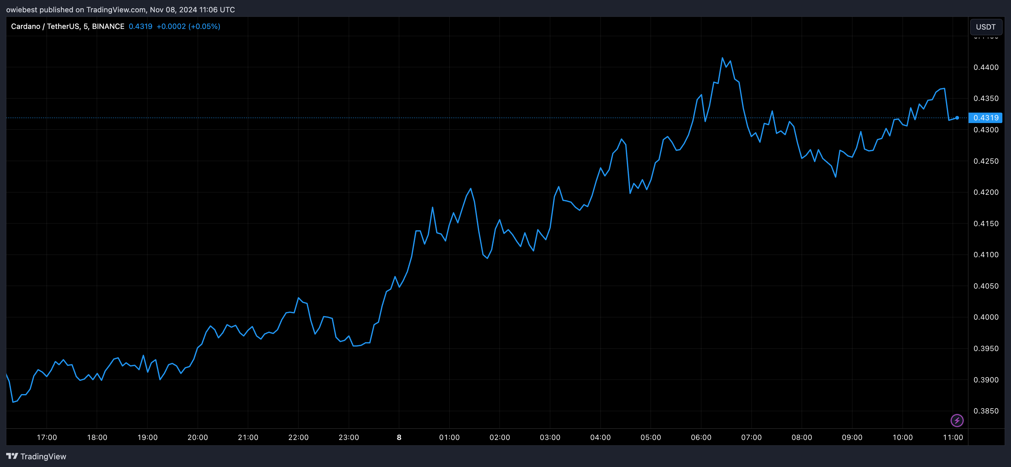Click the last-price dot on the line
This screenshot has height=467, width=1011.
[x=957, y=118]
